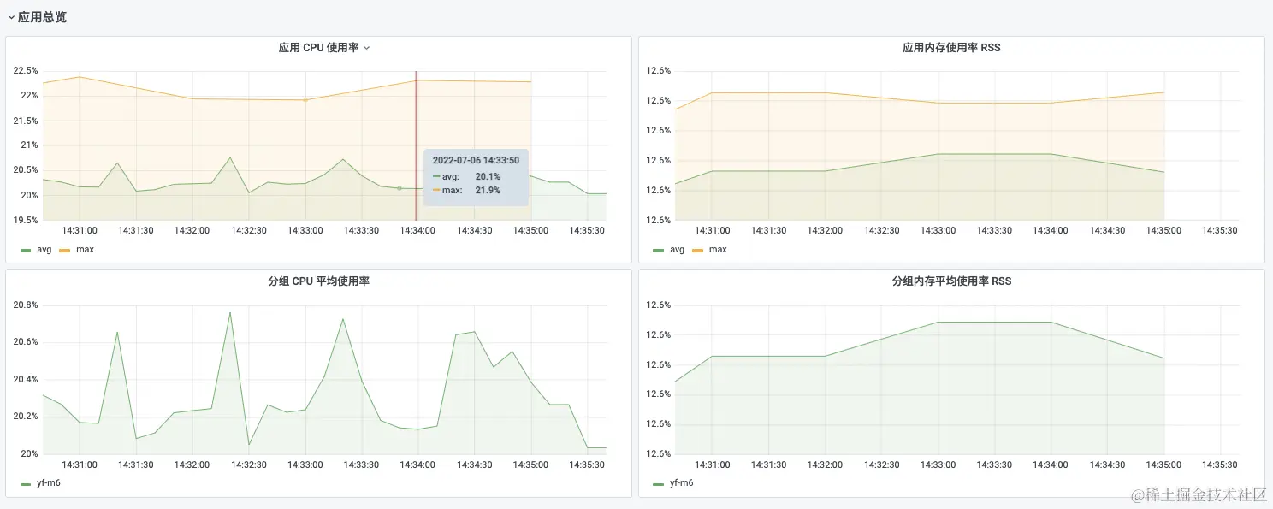Click the highlighted avg data point near 14:33:50

pyautogui.click(x=399, y=188)
